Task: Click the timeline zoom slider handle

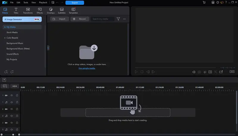Action: [x=13, y=135]
